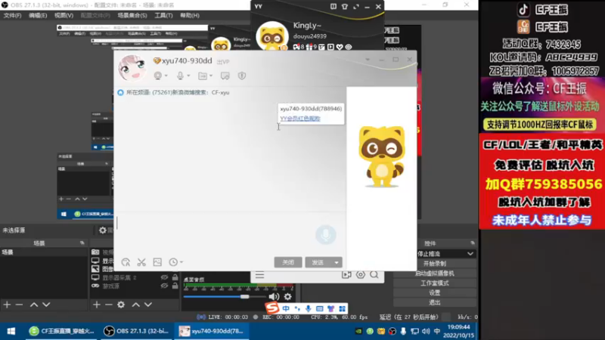The height and width of the screenshot is (340, 605).
Task: Click the YY title bar book icon
Action: coord(334,7)
